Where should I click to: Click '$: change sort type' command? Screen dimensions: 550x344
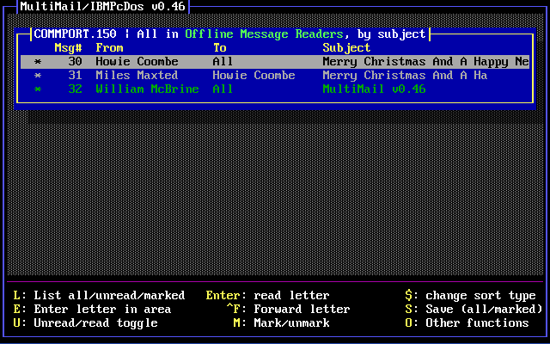(470, 296)
